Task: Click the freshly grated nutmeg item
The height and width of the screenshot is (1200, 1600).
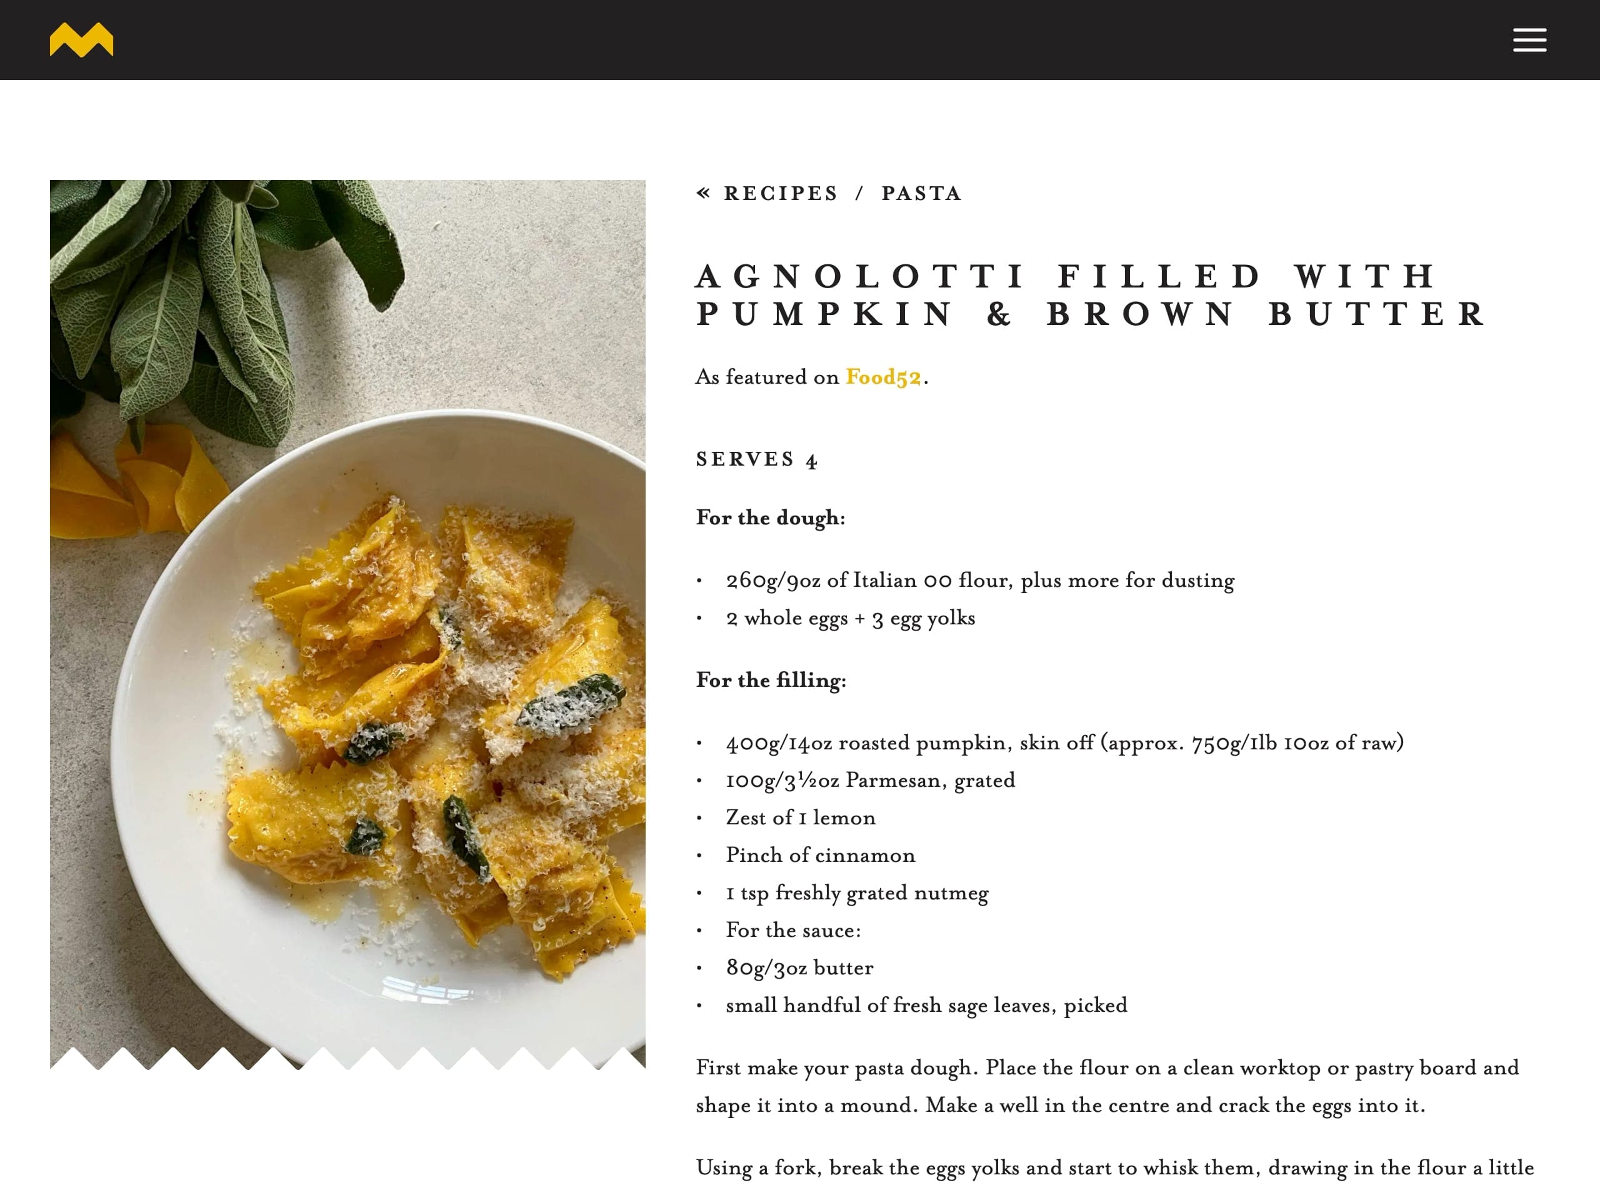Action: [x=856, y=892]
